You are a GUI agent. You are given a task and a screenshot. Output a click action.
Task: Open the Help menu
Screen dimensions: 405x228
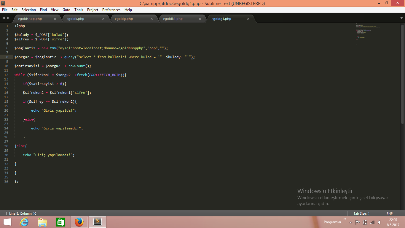point(128,10)
